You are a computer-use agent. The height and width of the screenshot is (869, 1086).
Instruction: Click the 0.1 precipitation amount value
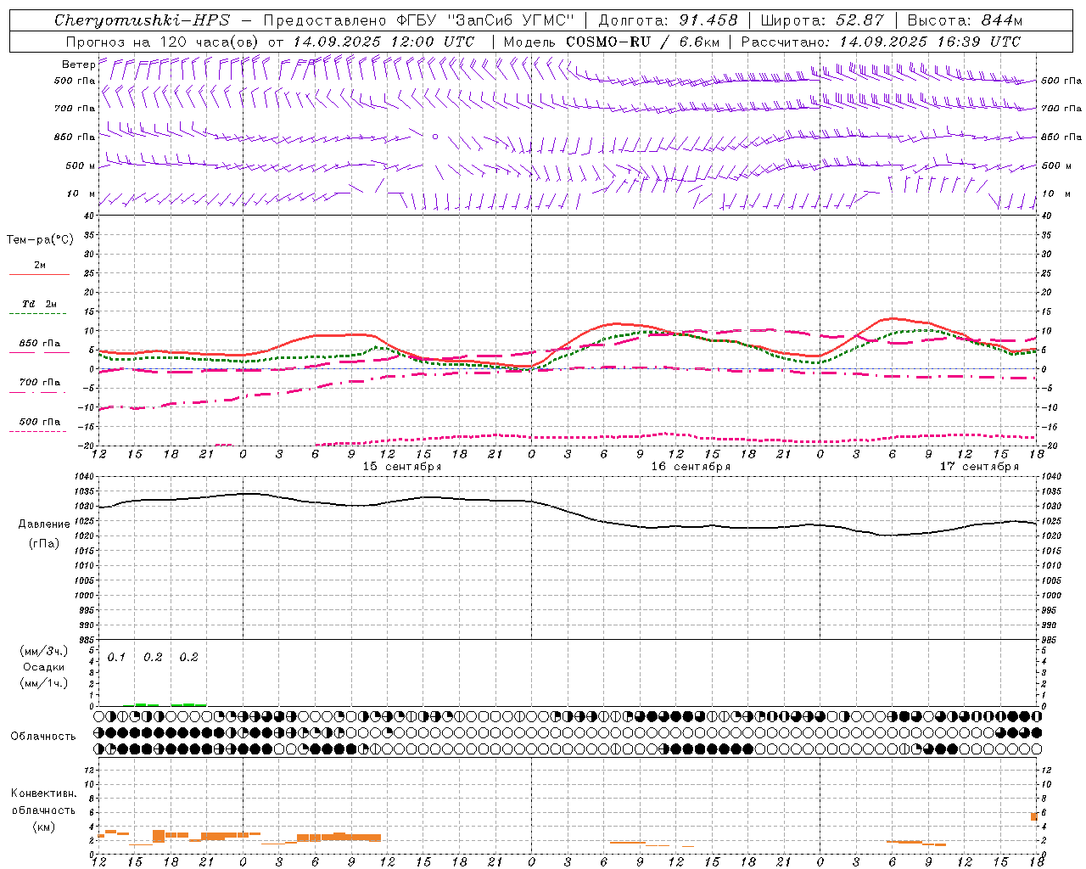(116, 657)
